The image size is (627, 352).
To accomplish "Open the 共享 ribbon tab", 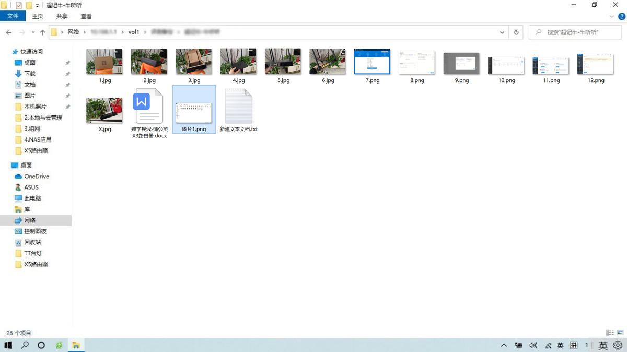I will 62,16.
